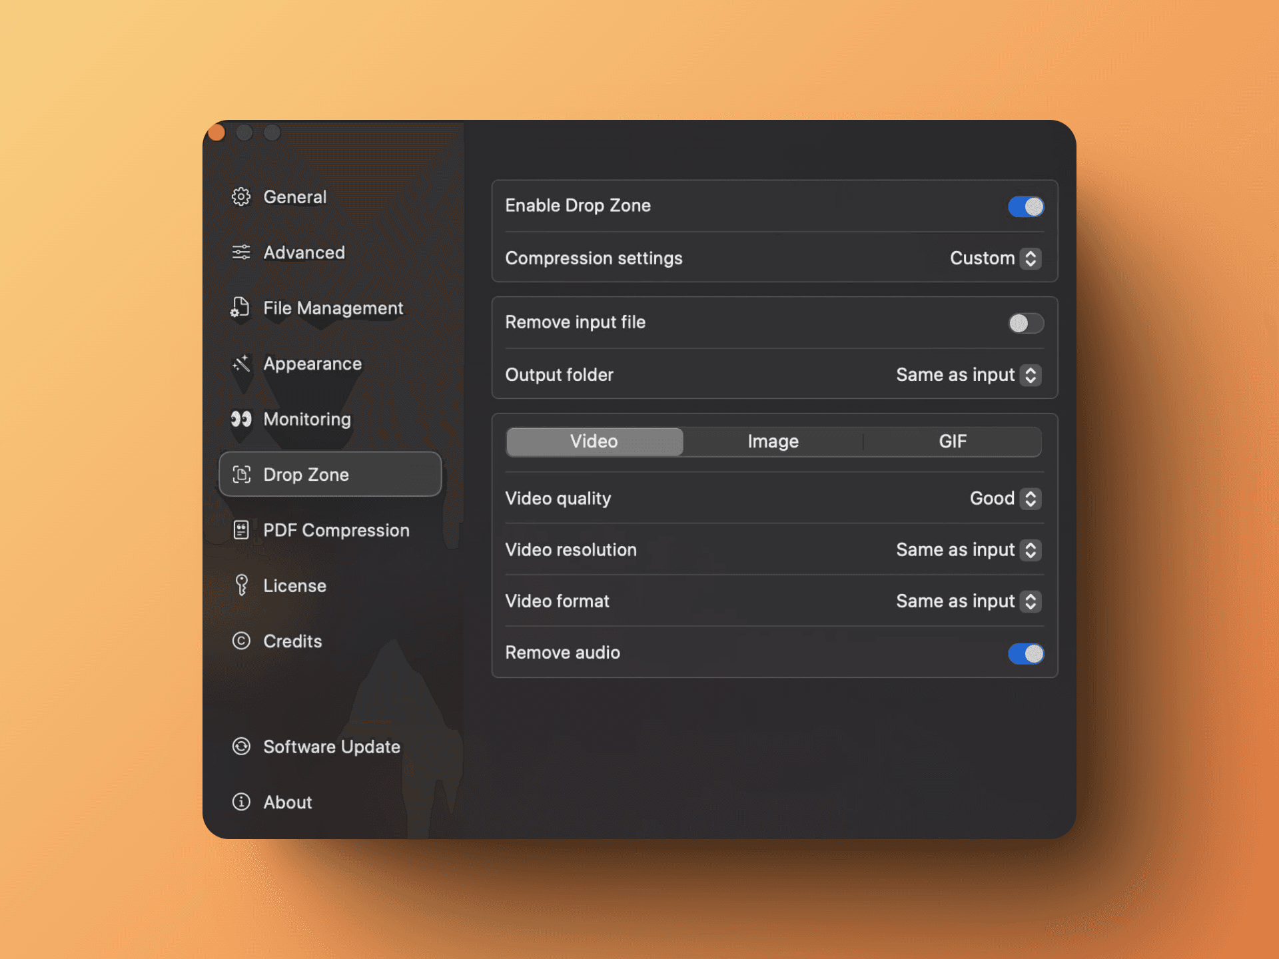
Task: Select the GIF tab
Action: tap(953, 441)
